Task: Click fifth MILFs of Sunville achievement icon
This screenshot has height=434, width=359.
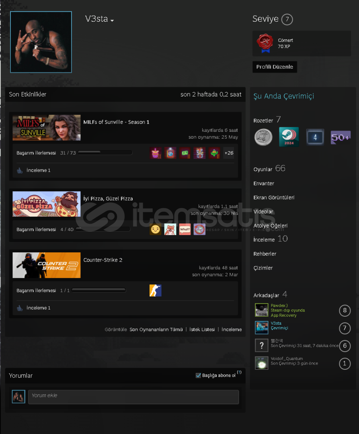Action: click(214, 153)
